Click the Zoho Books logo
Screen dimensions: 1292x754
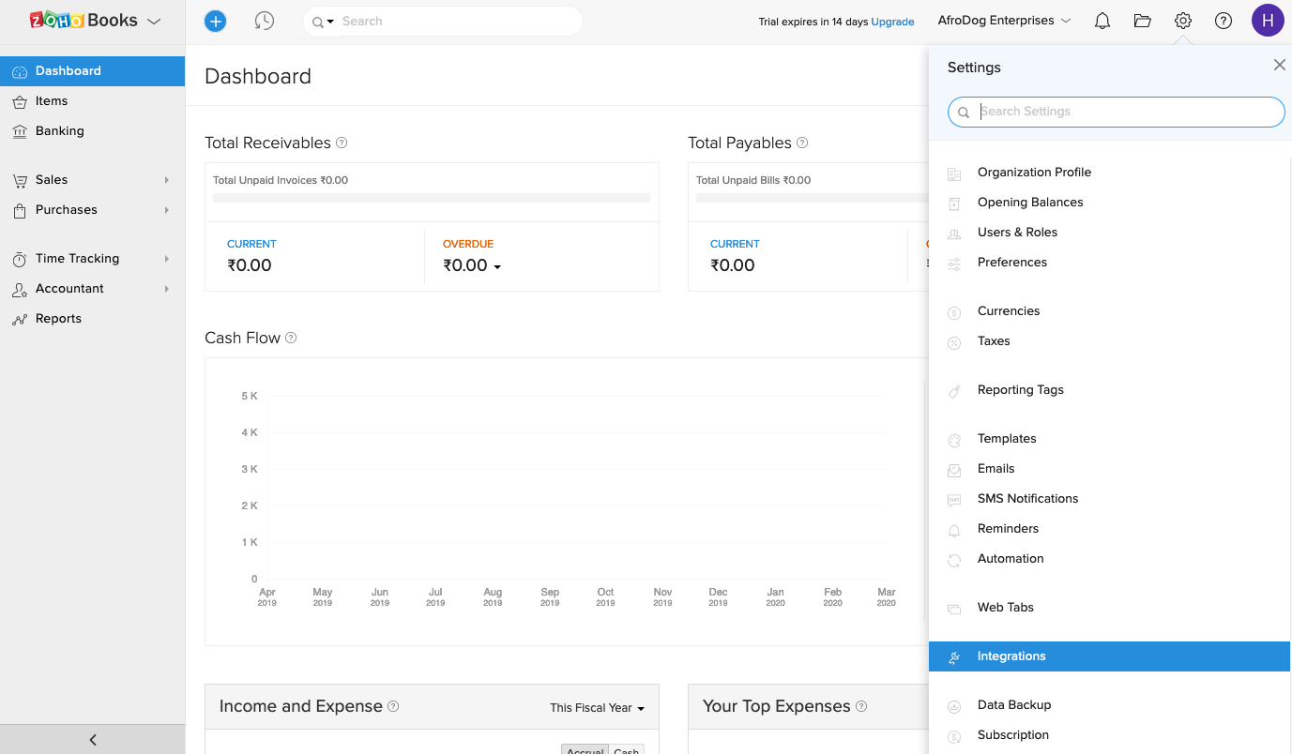tap(84, 20)
